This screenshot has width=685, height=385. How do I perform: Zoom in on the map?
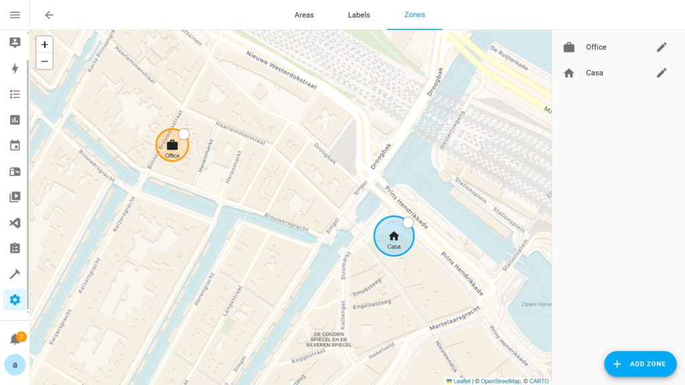pos(44,45)
